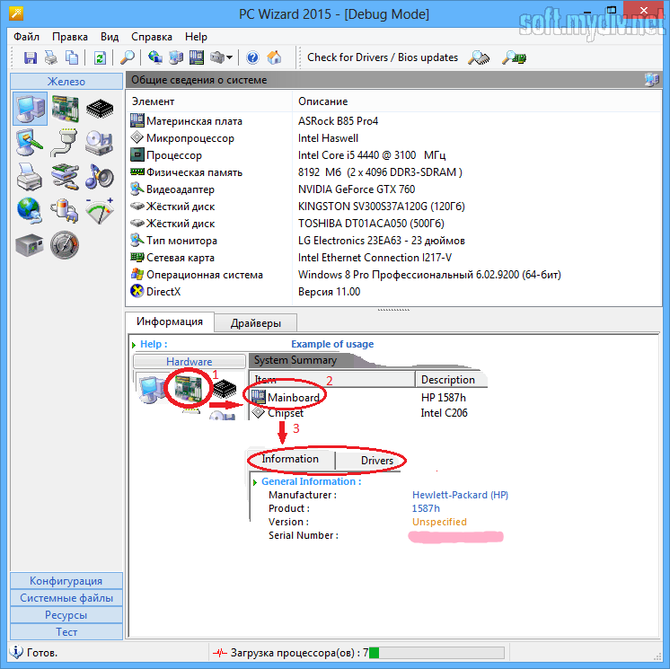Select the Видеоадаптер row
The width and height of the screenshot is (670, 669).
[394, 189]
